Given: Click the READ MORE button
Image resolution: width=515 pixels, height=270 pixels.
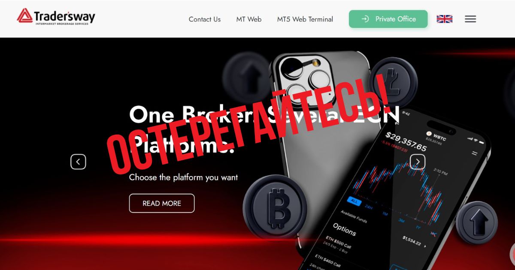Looking at the screenshot, I should [x=162, y=203].
